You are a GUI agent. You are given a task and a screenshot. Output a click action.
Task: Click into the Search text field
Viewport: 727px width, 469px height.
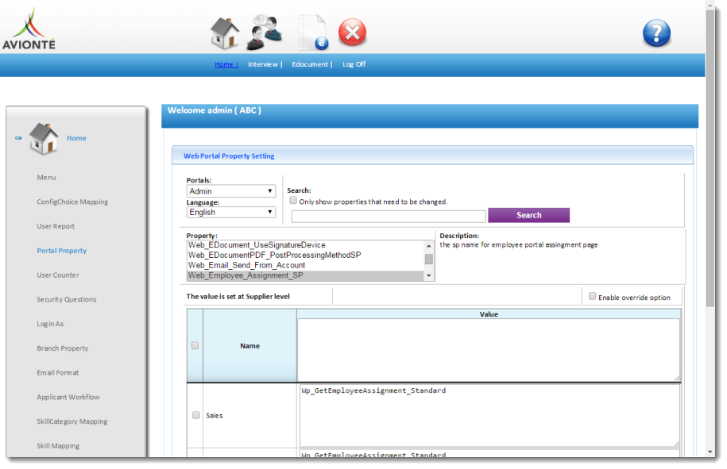point(388,216)
